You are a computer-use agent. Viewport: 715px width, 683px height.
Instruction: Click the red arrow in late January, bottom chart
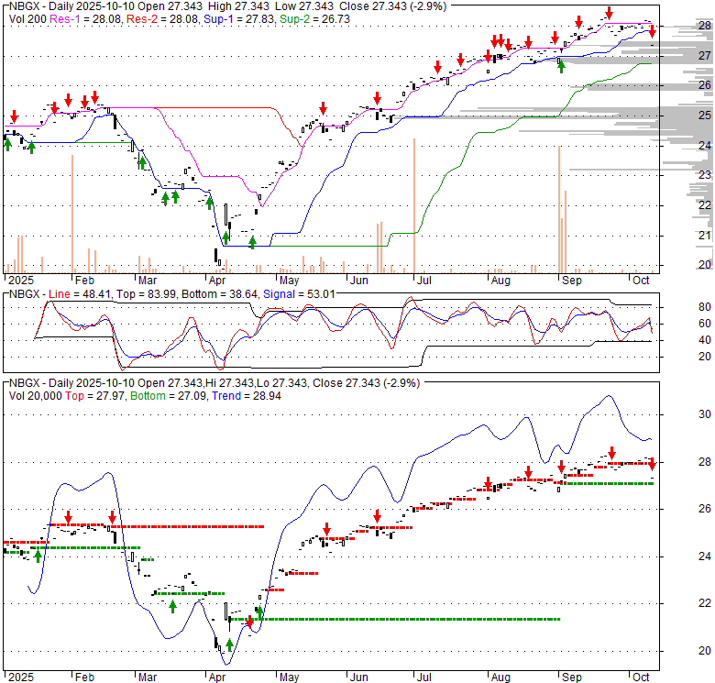pyautogui.click(x=68, y=518)
